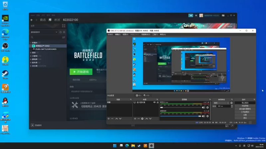This screenshot has width=266, height=149.
Task: Show hidden system tray icons chevron
Action: [x=236, y=146]
